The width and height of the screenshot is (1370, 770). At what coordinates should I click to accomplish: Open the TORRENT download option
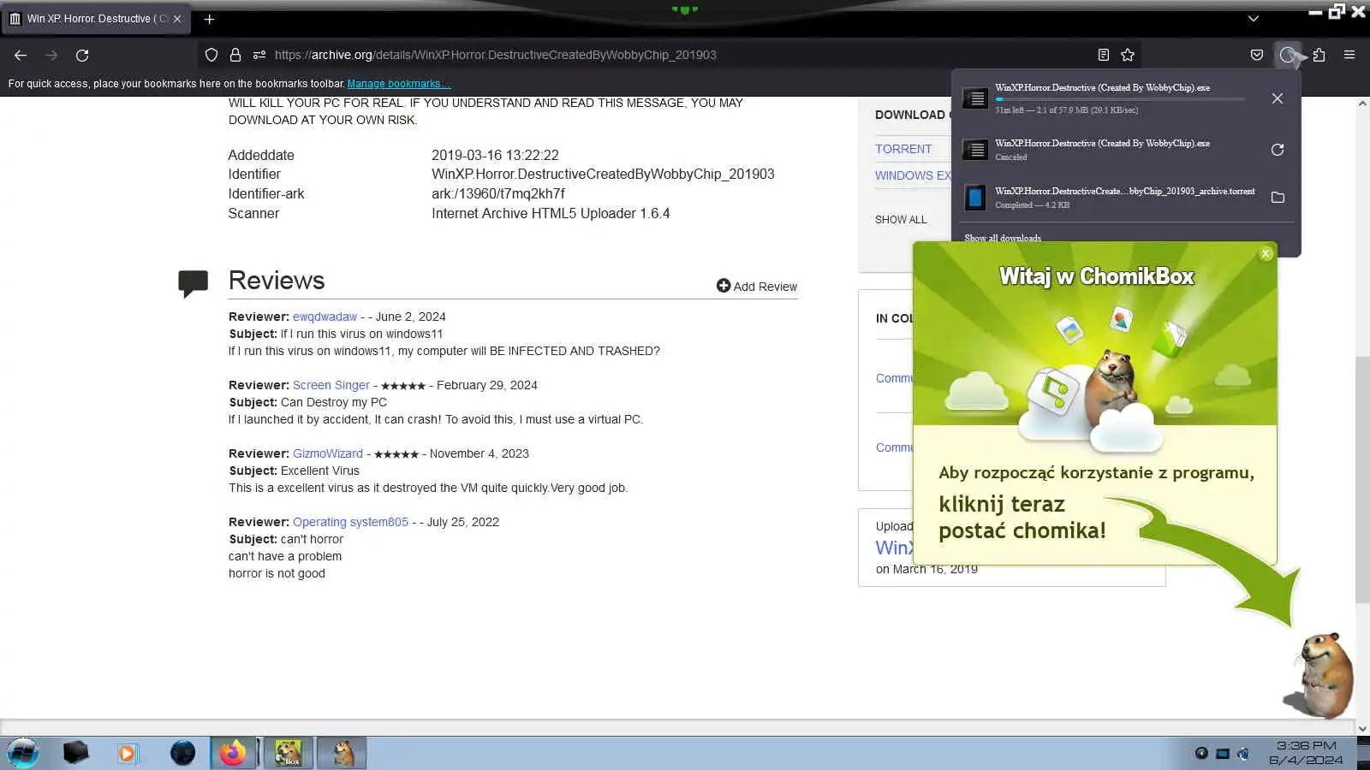[903, 149]
